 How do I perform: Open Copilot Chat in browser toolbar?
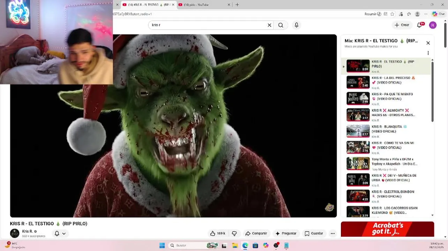coord(438,14)
